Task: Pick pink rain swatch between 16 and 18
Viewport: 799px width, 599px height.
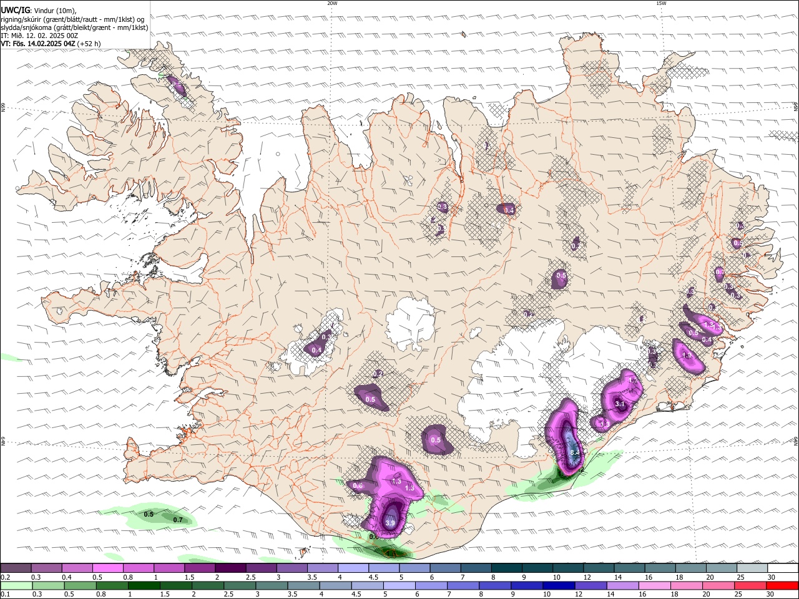Action: pyautogui.click(x=654, y=585)
